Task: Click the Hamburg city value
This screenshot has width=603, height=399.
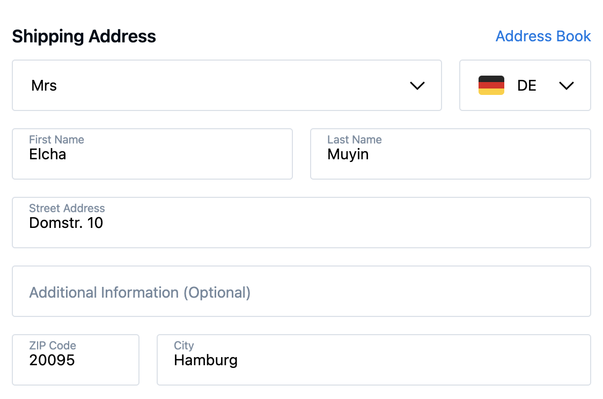Action: click(205, 360)
